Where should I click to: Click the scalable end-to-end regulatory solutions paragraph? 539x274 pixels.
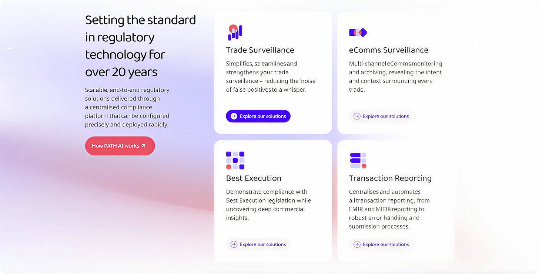click(127, 107)
